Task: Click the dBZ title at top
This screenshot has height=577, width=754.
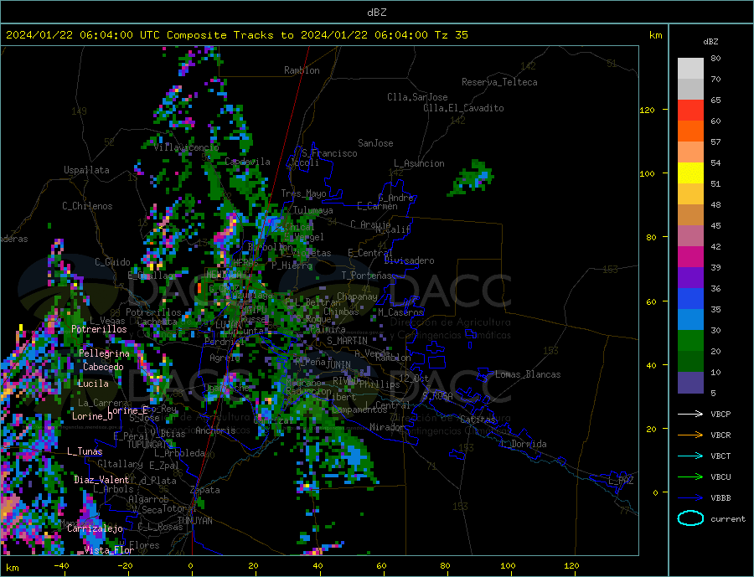Action: pos(376,13)
